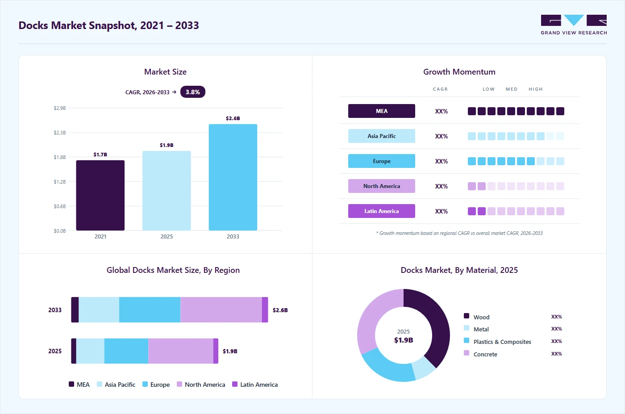Screen dimensions: 625x414
Task: Click the "CAGR, 2026-2033" label
Action: pyautogui.click(x=147, y=92)
